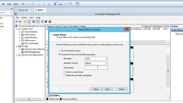
Task: Select Task Scheduler tree item
Action: 31,32
